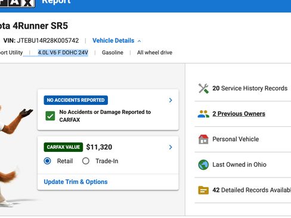Click the Retail option label
This screenshot has height=218, width=291.
coord(65,161)
